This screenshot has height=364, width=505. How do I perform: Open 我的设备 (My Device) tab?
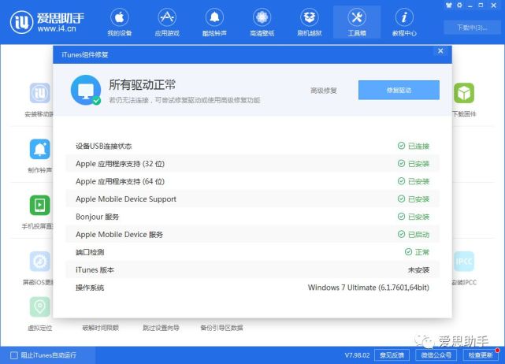coord(120,22)
